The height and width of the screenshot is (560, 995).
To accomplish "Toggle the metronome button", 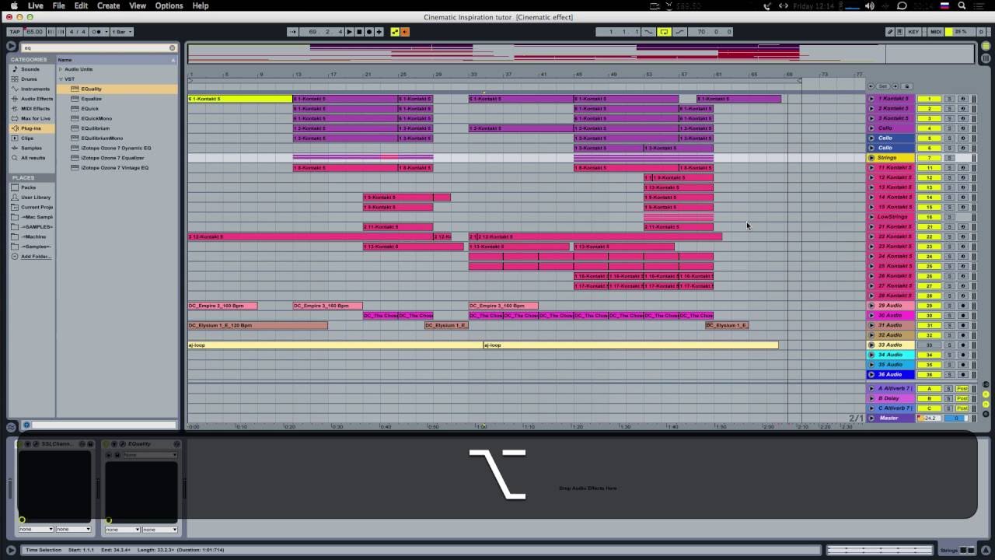I will click(x=98, y=32).
